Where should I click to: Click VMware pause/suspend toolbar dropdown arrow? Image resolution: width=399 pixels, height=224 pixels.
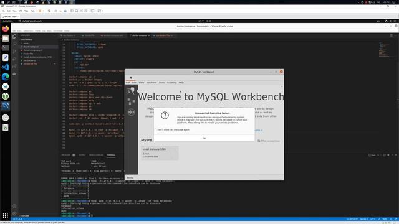[43, 11]
